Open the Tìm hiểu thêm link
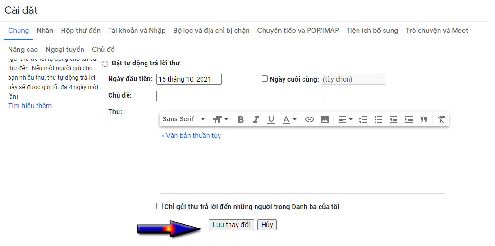The width and height of the screenshot is (495, 246). point(30,106)
